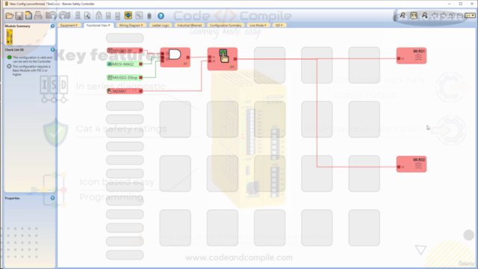Screen dimensions: 478x269
Task: Click 'This configuration requires a Base Module' note
Action: coord(31,70)
